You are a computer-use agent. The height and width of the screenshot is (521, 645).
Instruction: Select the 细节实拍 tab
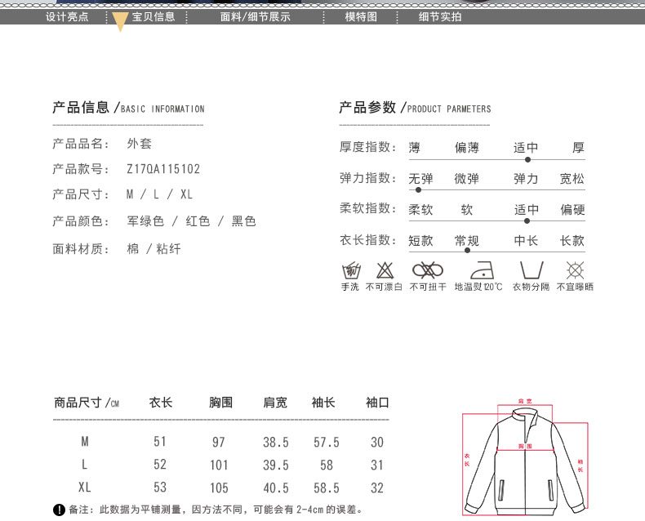pyautogui.click(x=440, y=16)
